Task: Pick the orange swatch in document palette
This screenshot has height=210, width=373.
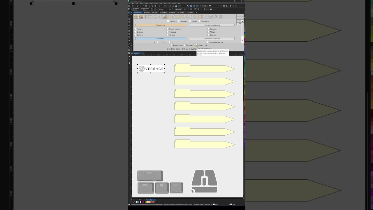Action: click(x=154, y=202)
